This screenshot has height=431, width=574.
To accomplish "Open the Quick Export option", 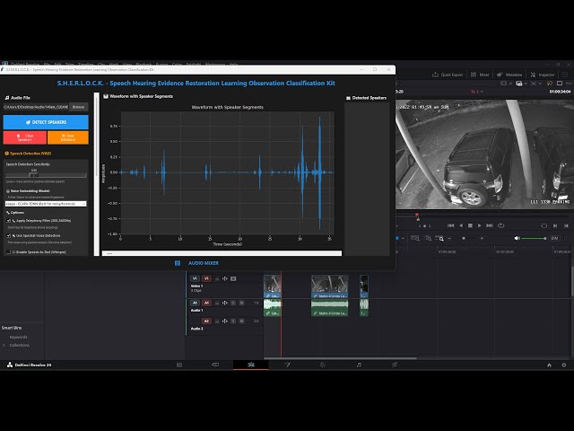I will pyautogui.click(x=448, y=75).
